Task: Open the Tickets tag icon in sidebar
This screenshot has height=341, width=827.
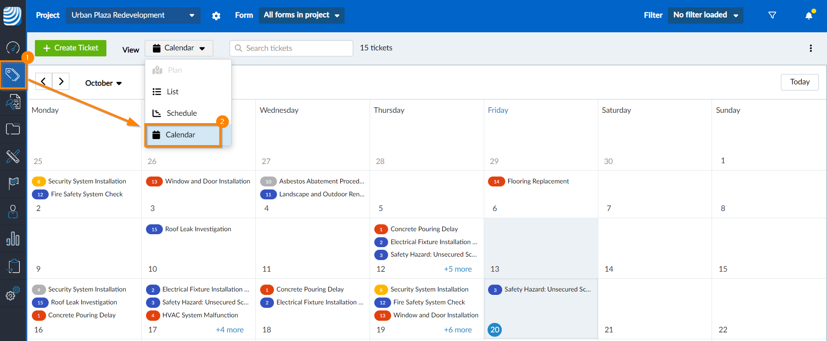Action: pyautogui.click(x=13, y=75)
